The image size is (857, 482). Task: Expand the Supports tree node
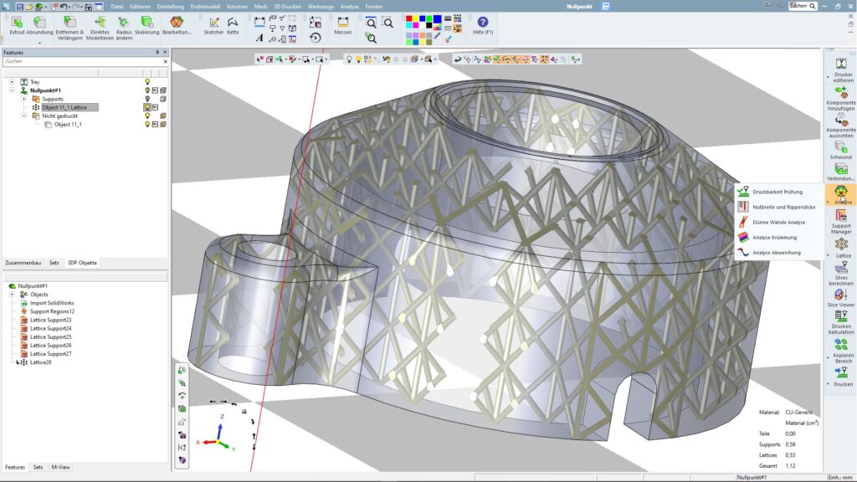[24, 99]
